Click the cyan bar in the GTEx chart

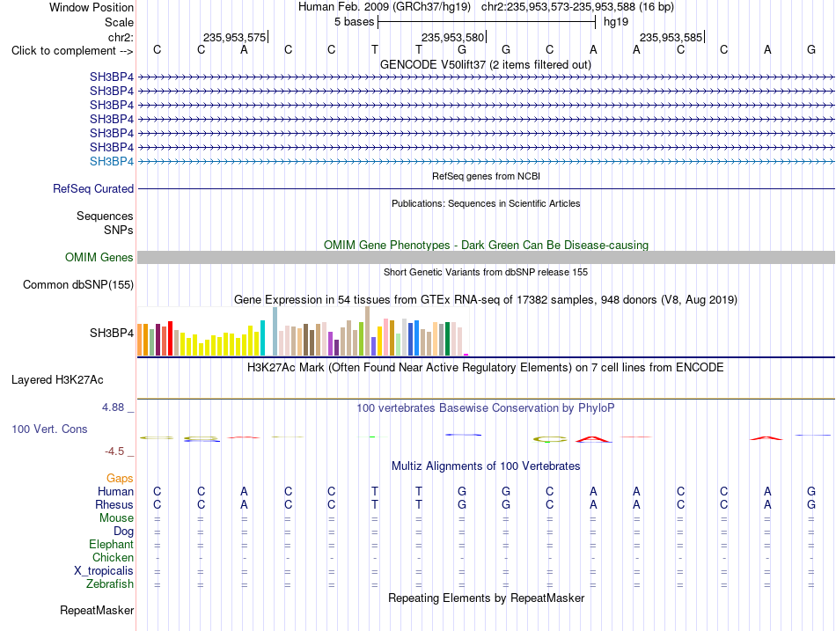pos(262,338)
